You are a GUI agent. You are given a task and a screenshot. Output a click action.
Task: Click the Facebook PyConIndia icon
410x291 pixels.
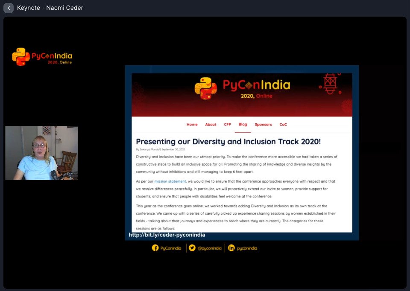pyautogui.click(x=155, y=247)
